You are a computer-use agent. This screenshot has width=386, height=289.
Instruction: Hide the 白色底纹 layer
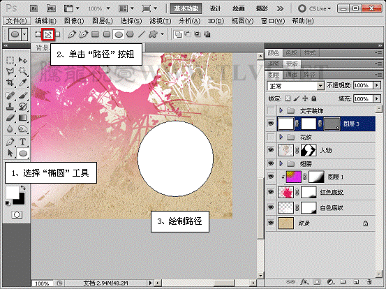point(271,207)
